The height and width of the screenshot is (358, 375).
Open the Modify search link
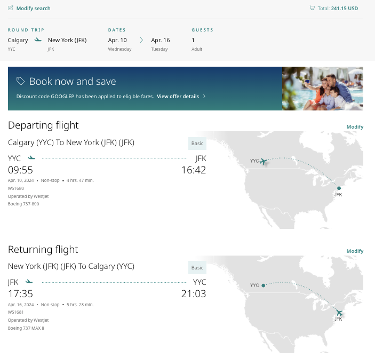[x=33, y=9]
